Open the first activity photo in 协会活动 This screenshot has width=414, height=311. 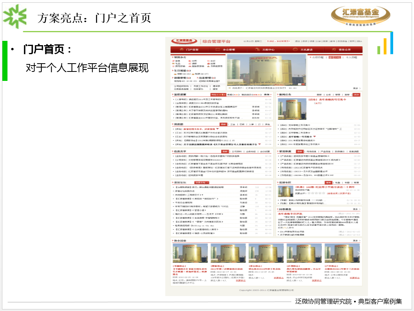190,253
